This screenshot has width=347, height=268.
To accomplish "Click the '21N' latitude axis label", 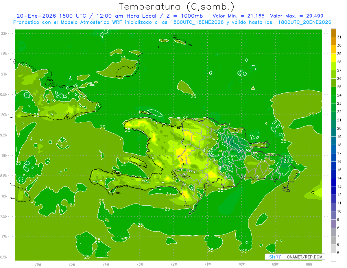I will (x=5, y=74).
